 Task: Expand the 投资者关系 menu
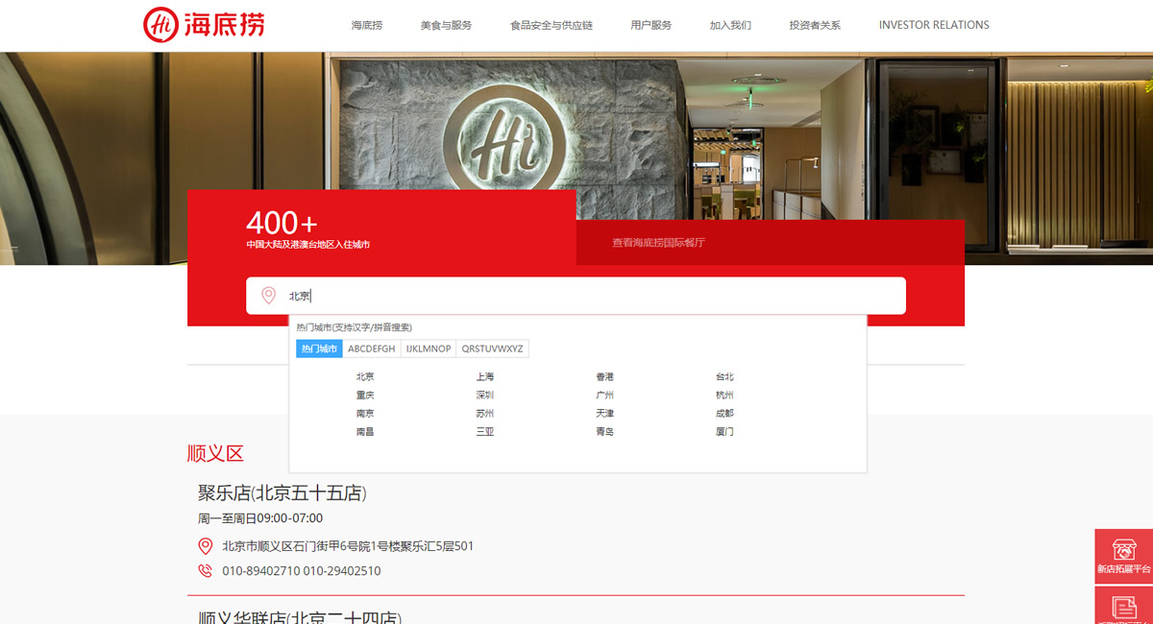coord(815,25)
